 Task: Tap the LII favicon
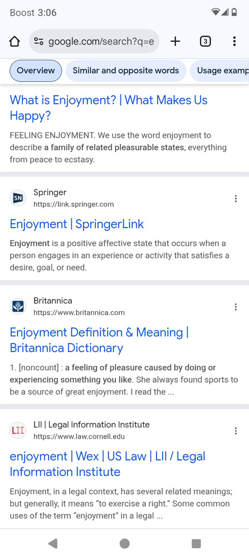point(18,431)
